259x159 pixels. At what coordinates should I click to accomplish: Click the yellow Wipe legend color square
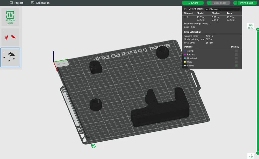[185, 62]
